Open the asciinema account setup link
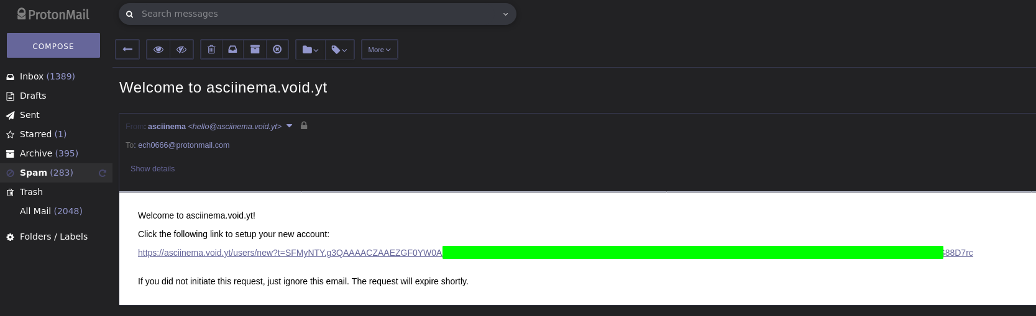The height and width of the screenshot is (316, 1036). point(555,253)
